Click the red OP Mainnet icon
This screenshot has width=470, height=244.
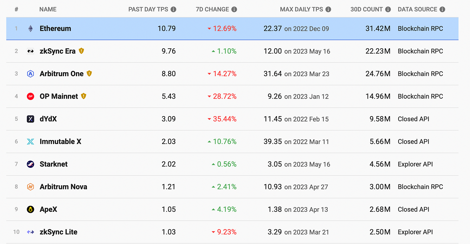click(x=31, y=96)
